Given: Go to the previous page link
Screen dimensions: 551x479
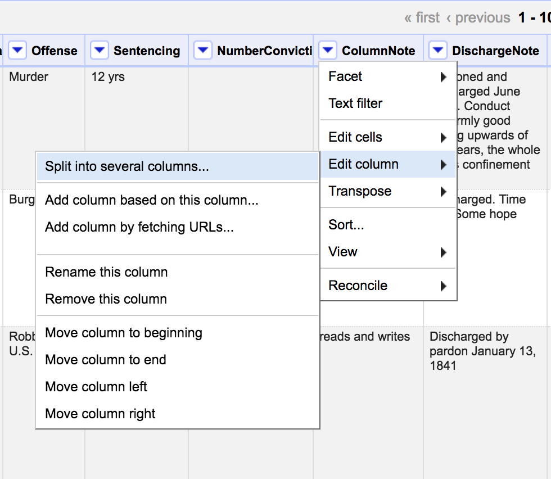Looking at the screenshot, I should 478,18.
